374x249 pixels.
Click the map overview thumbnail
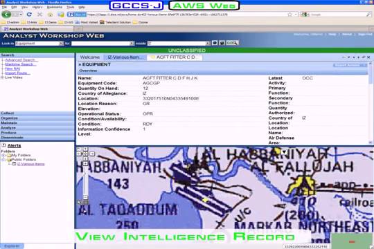352,241
